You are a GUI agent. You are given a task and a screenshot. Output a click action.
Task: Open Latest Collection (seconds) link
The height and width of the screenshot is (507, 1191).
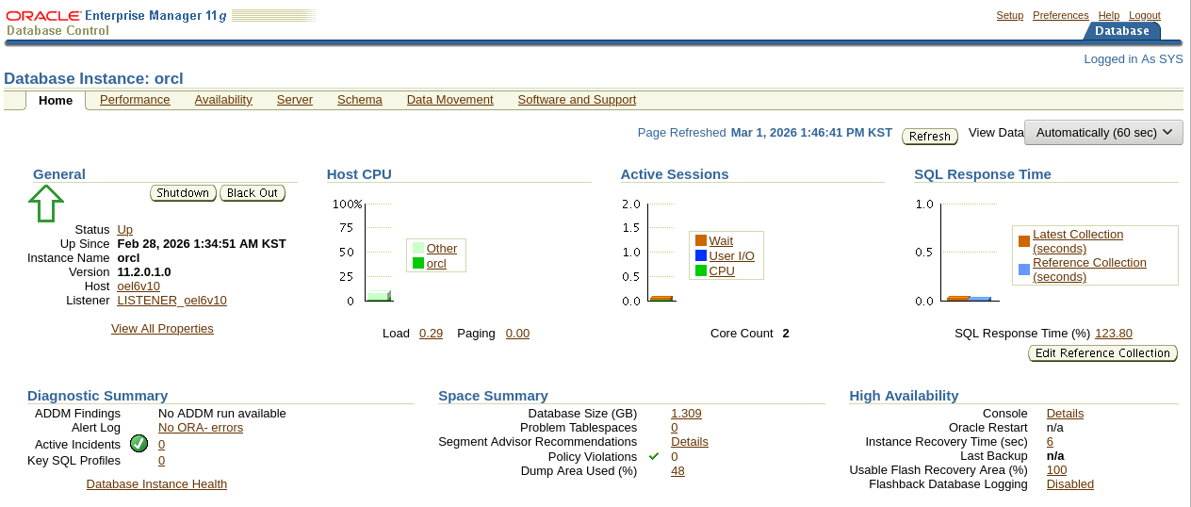coord(1078,241)
